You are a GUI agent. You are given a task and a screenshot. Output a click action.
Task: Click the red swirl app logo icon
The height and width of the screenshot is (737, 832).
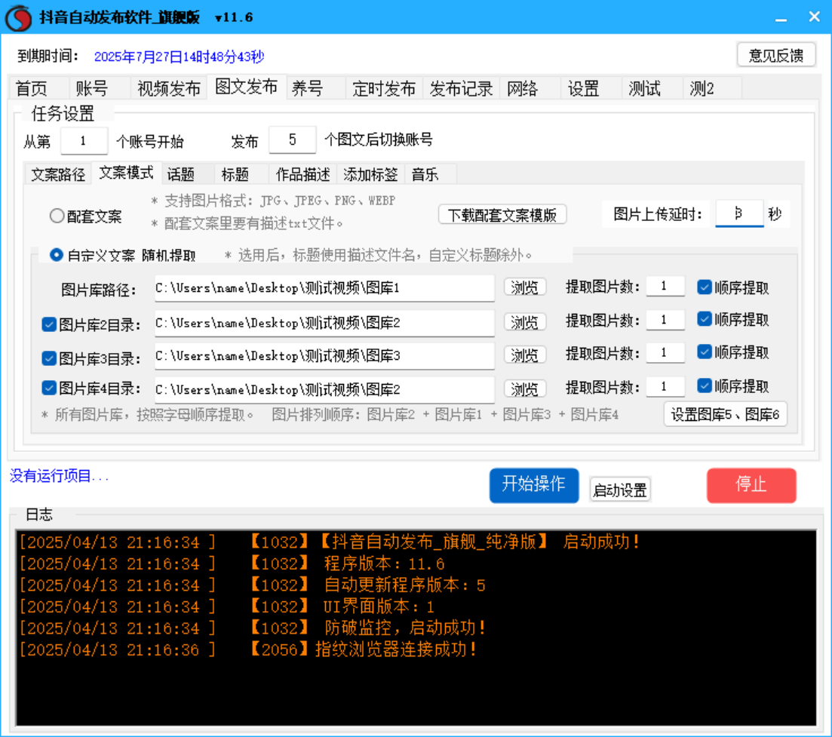pyautogui.click(x=19, y=18)
